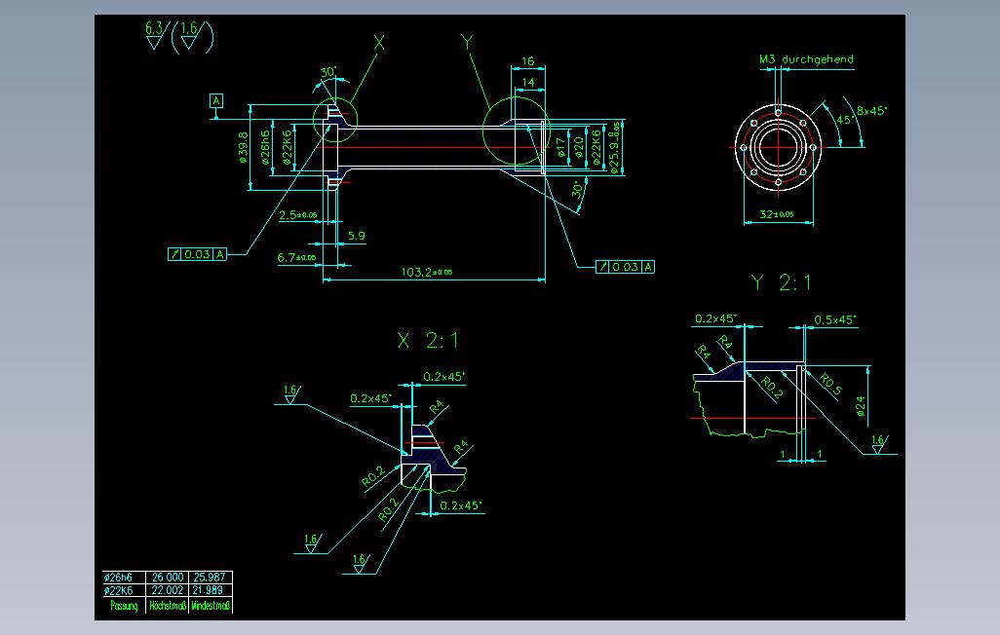Select the "ø25.9" toleranced diameter dimension

coord(615,148)
